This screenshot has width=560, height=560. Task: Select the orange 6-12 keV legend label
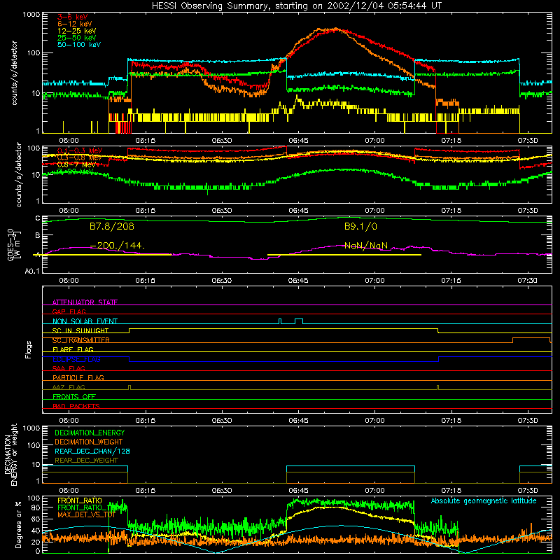(75, 24)
